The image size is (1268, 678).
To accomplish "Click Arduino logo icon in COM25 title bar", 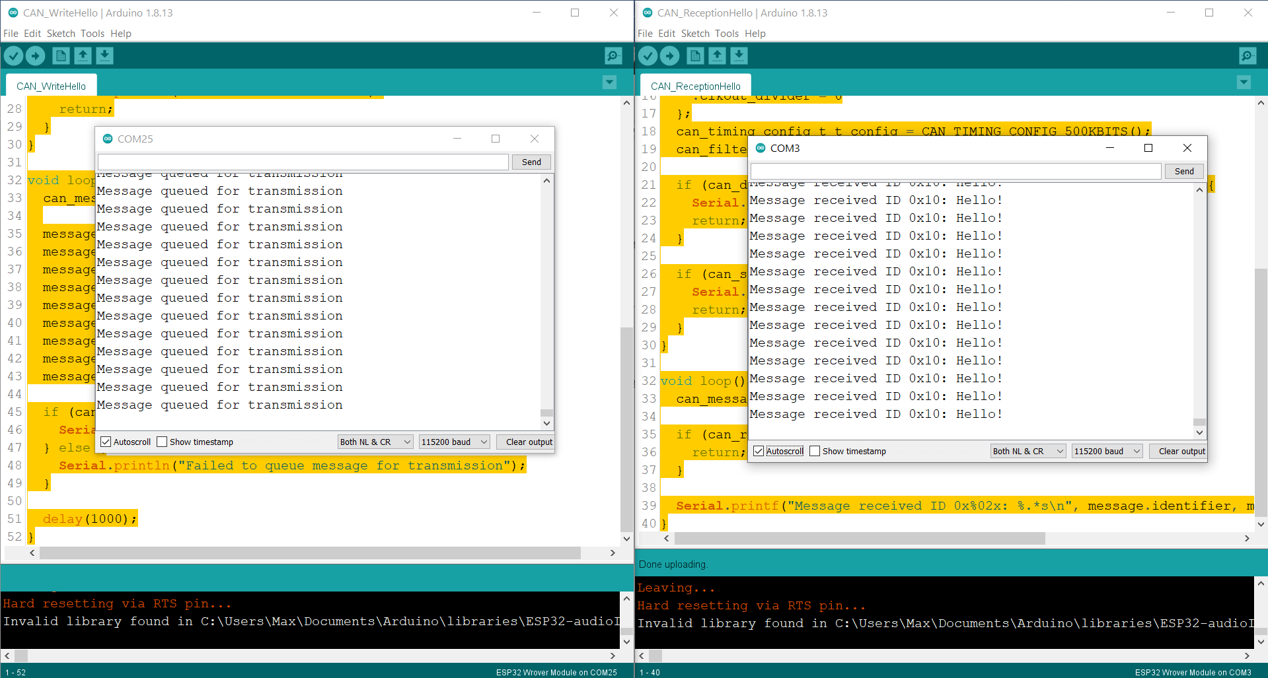I will coord(108,139).
